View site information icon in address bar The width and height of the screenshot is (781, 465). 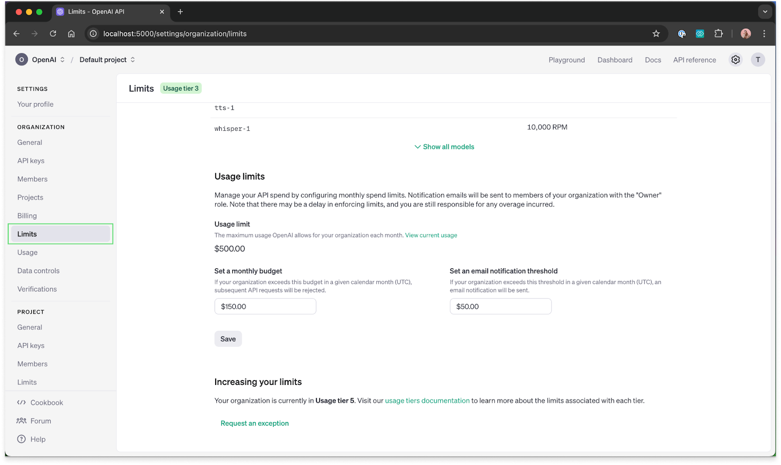(x=93, y=34)
